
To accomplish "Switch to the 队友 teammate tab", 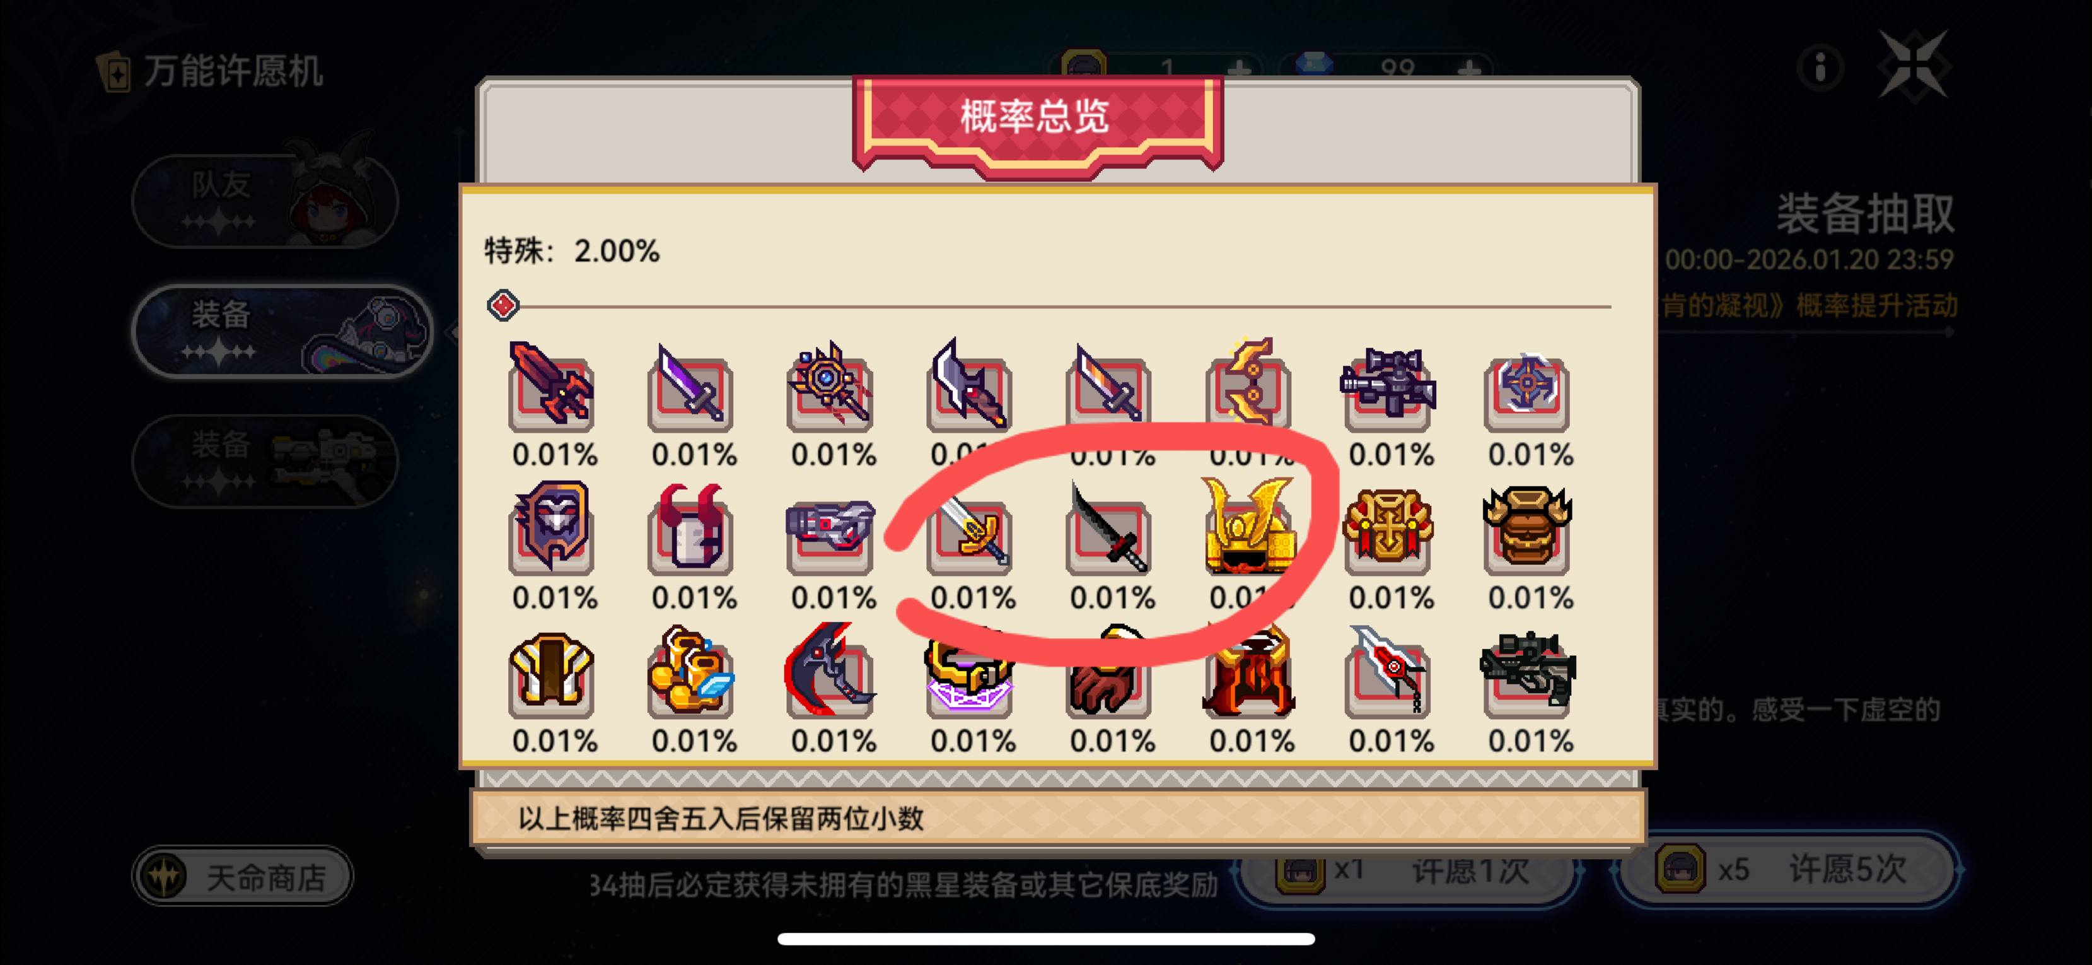I will click(265, 201).
